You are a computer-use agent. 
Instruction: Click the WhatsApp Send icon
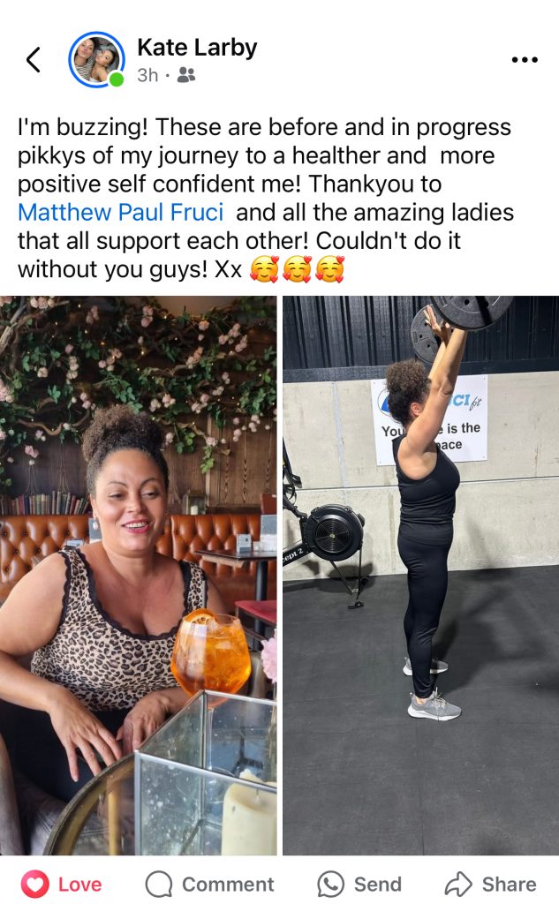330,884
